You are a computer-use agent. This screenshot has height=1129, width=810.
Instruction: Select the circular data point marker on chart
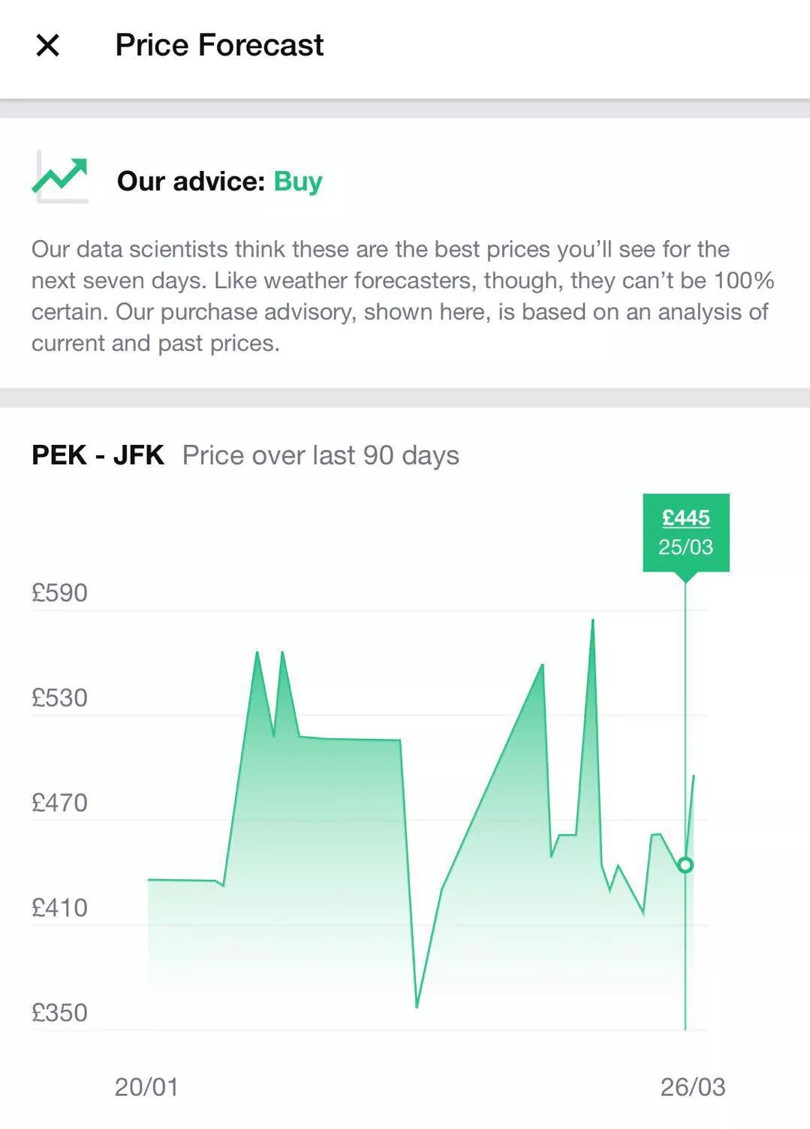coord(685,865)
